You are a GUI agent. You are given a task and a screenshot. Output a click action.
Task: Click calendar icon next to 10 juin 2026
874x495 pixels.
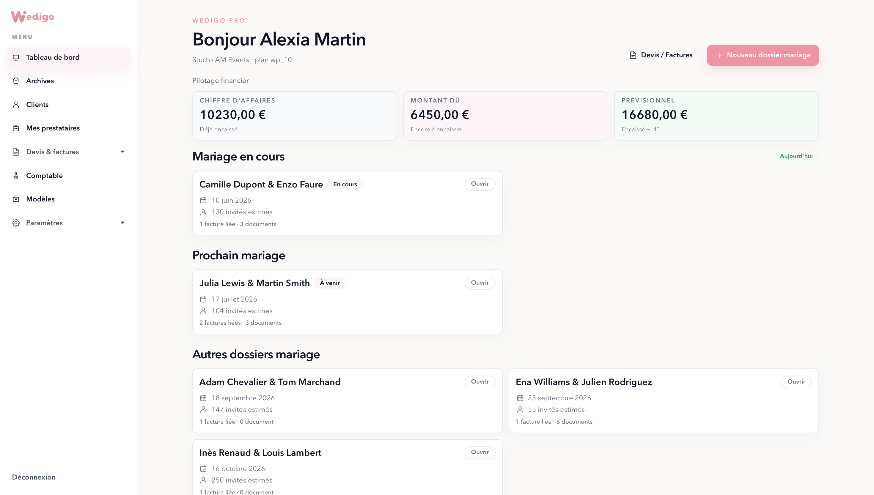point(203,200)
